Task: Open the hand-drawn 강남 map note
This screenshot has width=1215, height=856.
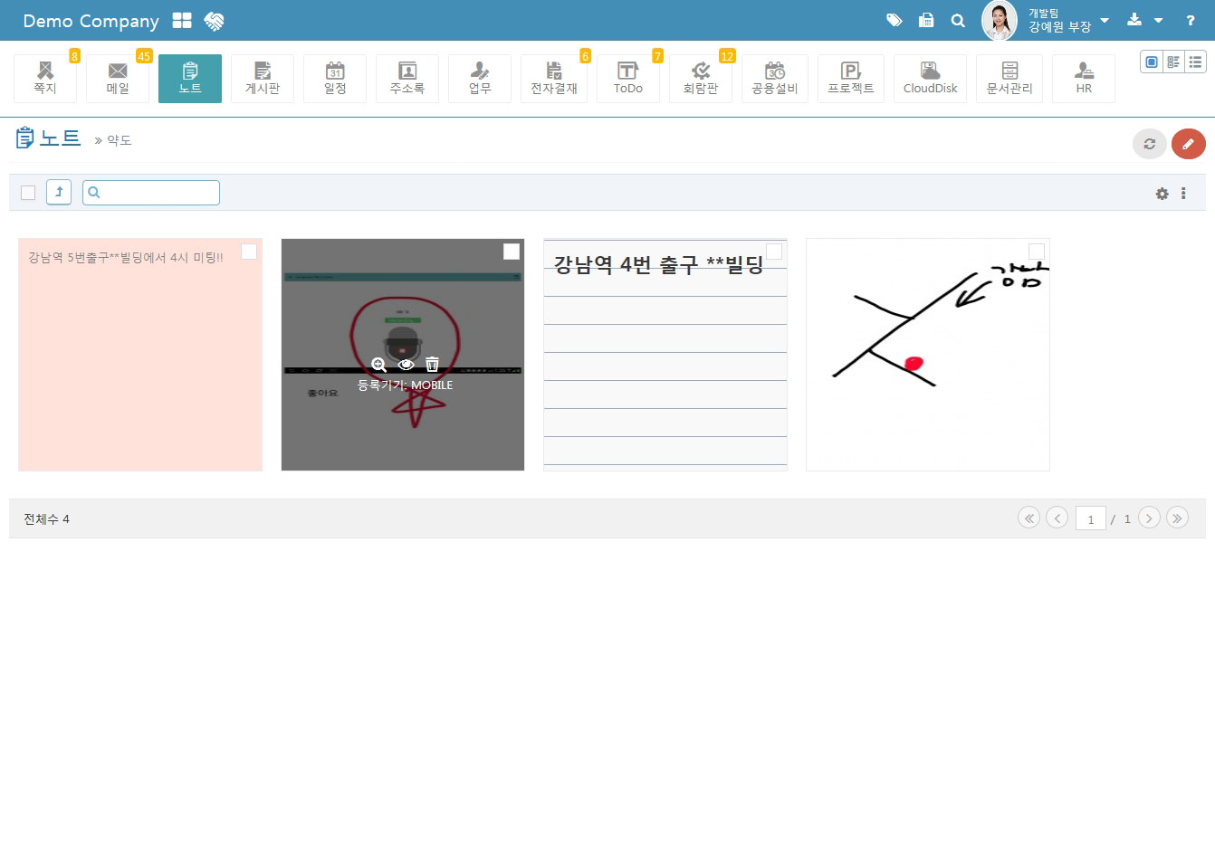Action: pos(928,355)
